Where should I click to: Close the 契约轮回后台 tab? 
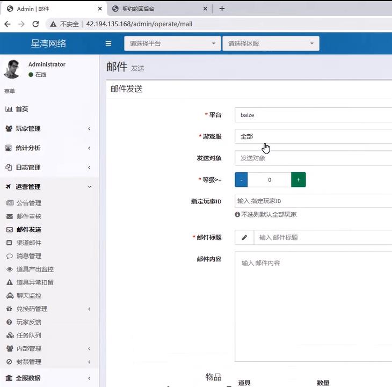(205, 9)
